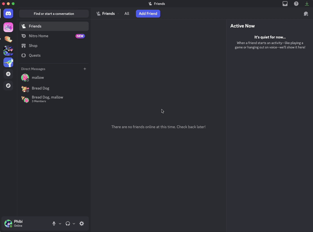Click the Discord home logo icon

pyautogui.click(x=8, y=13)
